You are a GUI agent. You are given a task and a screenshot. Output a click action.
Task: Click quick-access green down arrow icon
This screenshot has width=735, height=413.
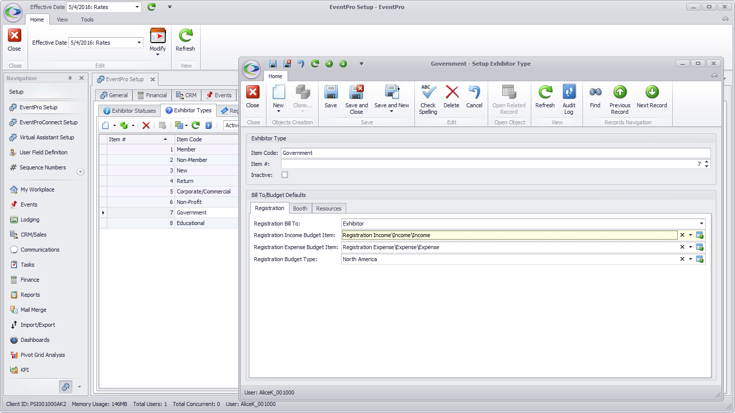[343, 64]
